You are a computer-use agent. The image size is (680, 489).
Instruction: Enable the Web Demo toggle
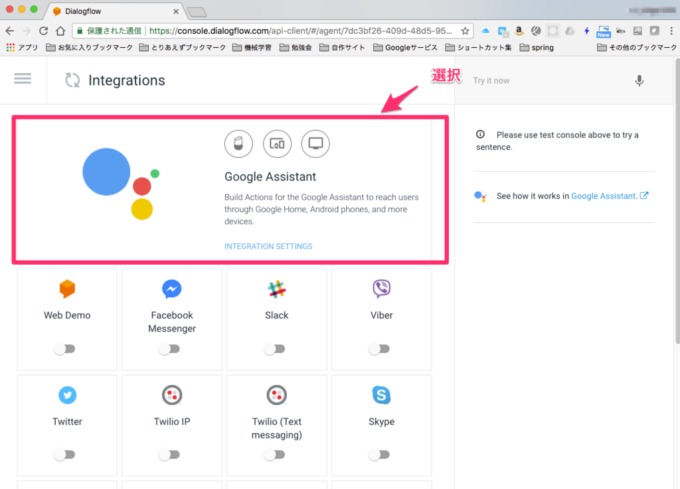64,348
